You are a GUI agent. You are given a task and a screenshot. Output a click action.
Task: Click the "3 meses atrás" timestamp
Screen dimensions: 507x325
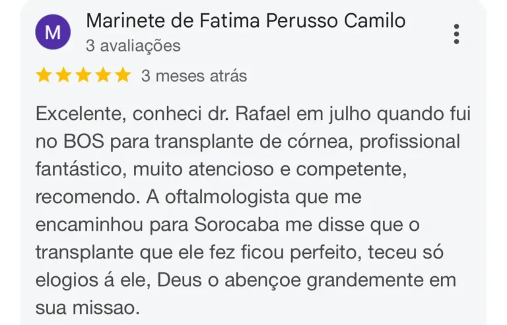[x=194, y=76]
